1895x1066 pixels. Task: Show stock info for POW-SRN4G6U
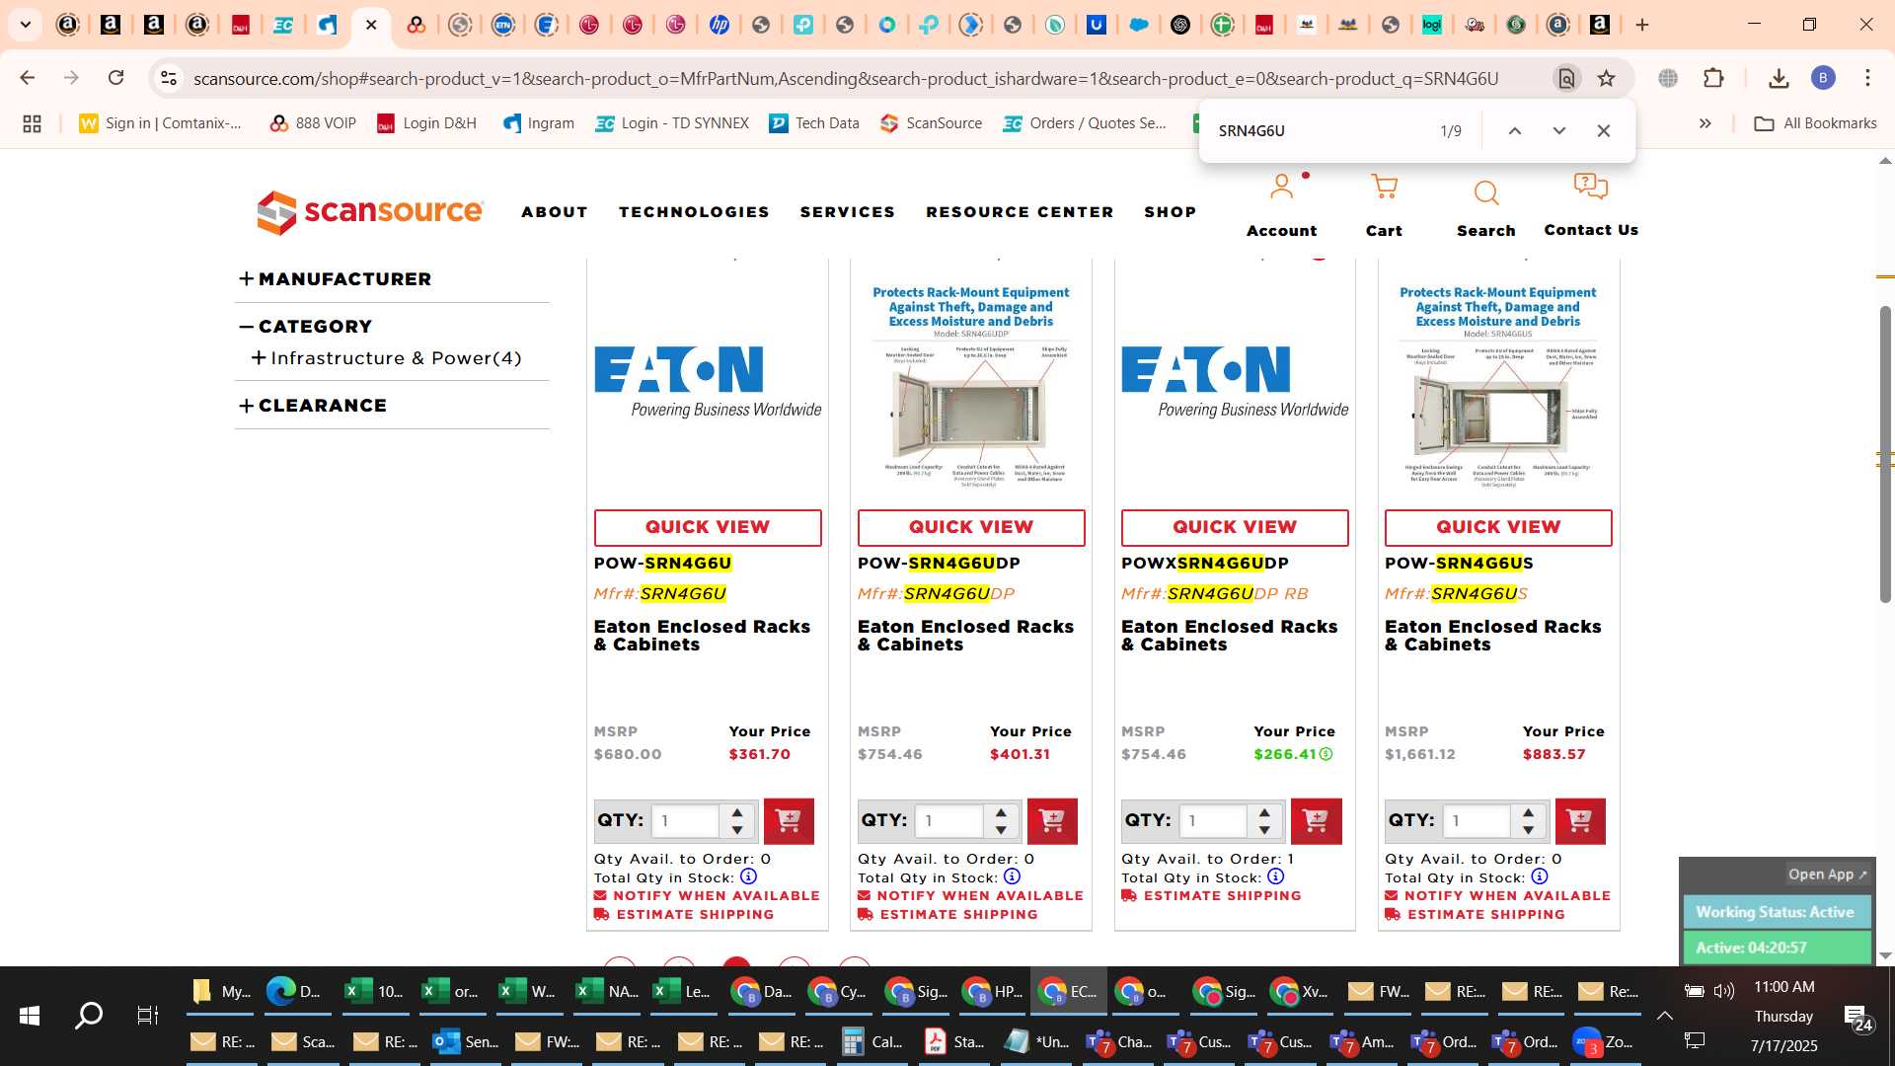point(748,876)
